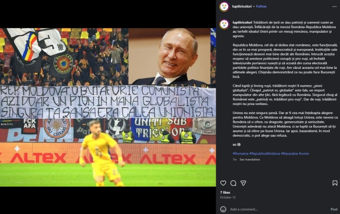Open the lupiitricolori username in the header
Screen dimensions: 340x214
point(242,7)
